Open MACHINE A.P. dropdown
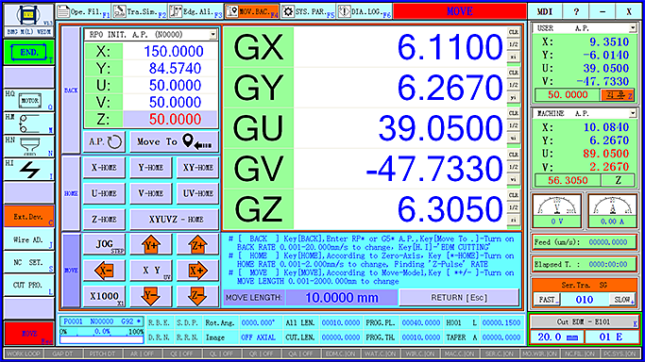The image size is (645, 362). [x=632, y=113]
